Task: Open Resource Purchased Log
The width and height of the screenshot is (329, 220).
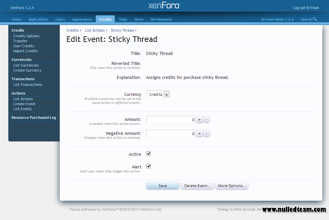Action: (34, 117)
